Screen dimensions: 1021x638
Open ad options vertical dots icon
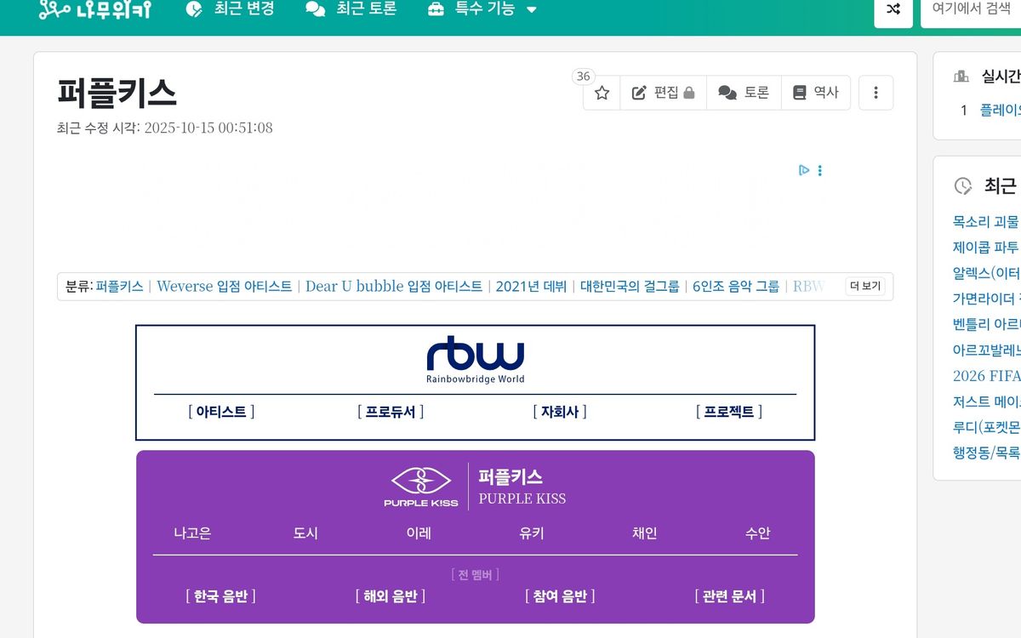pos(820,170)
